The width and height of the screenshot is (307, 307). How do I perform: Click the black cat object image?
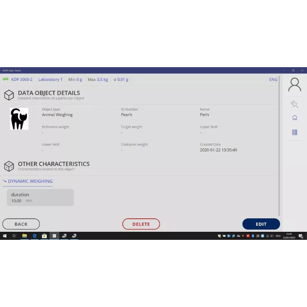point(19,119)
